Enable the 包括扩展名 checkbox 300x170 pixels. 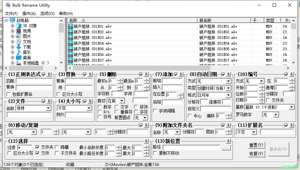click(9, 94)
